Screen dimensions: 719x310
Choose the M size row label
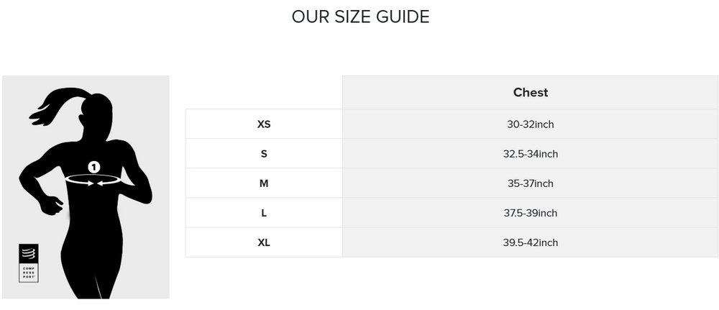pyautogui.click(x=264, y=183)
